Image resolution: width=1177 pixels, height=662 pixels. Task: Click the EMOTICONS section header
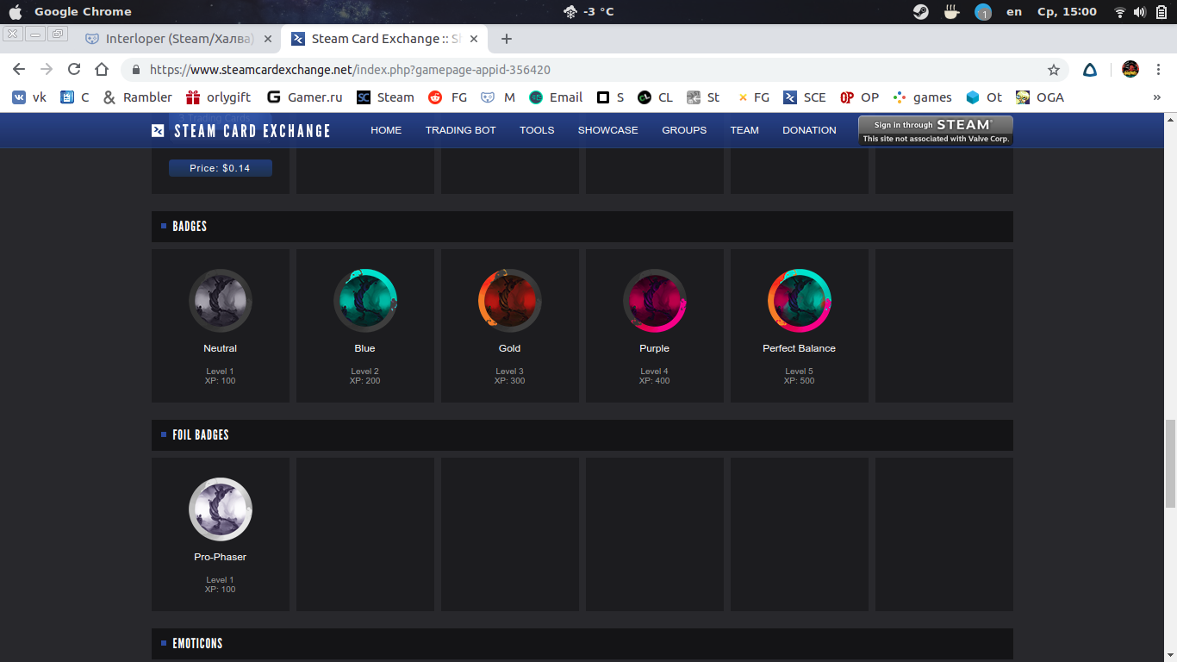[582, 644]
